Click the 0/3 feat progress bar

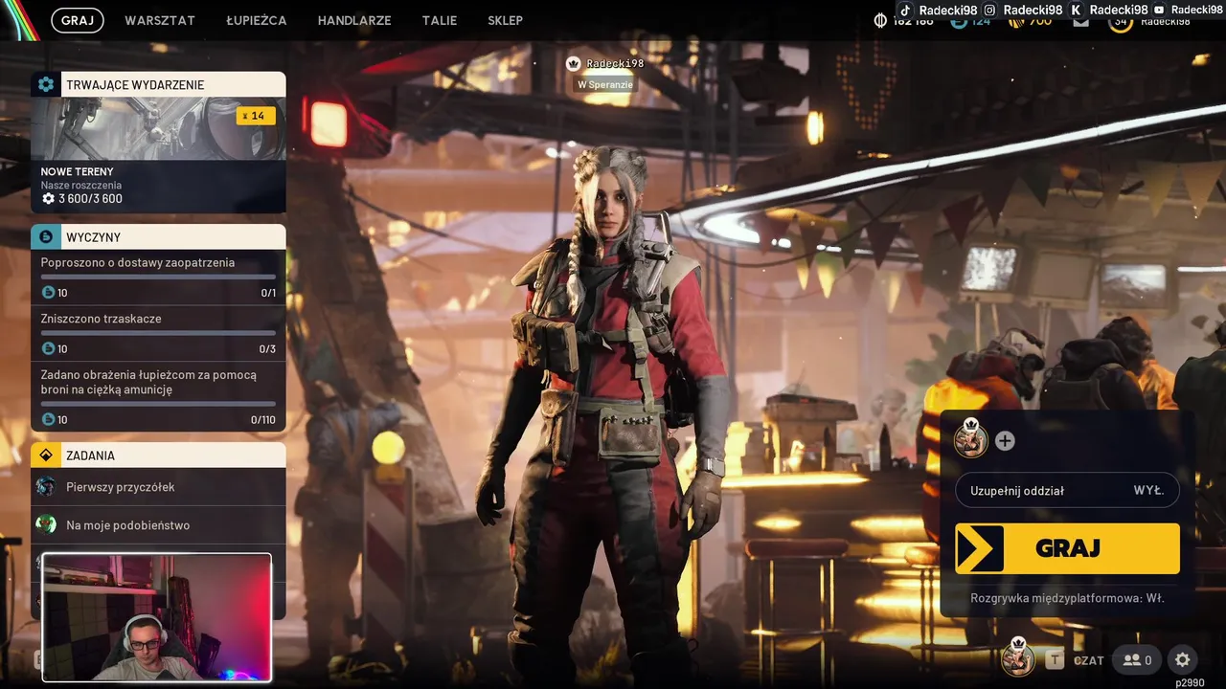click(158, 333)
